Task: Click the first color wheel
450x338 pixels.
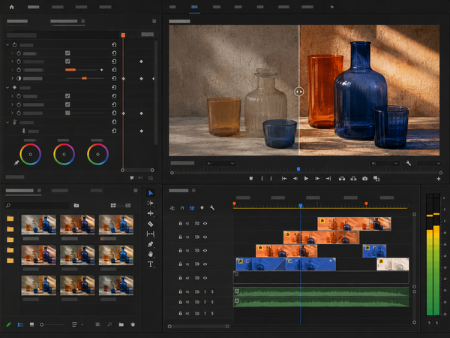Action: pos(31,154)
